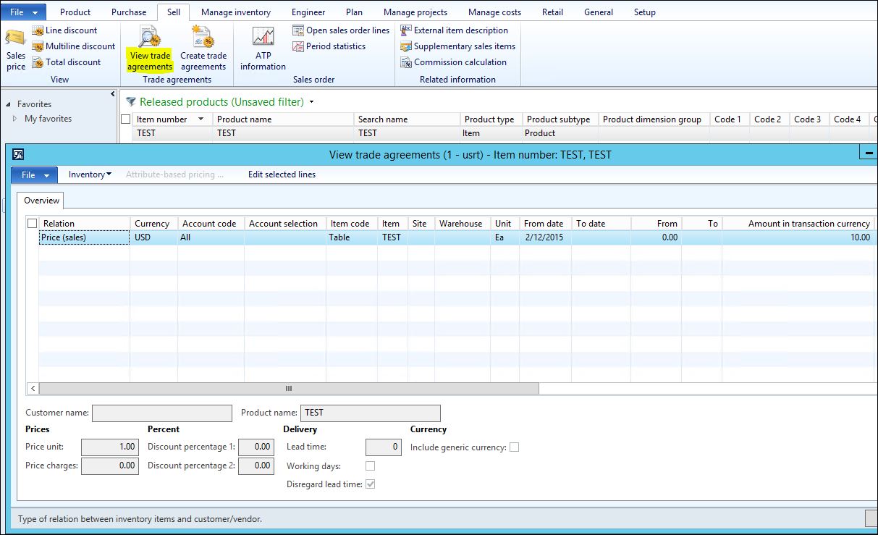Click Open sales order lines
This screenshot has height=535, width=878.
(x=347, y=30)
